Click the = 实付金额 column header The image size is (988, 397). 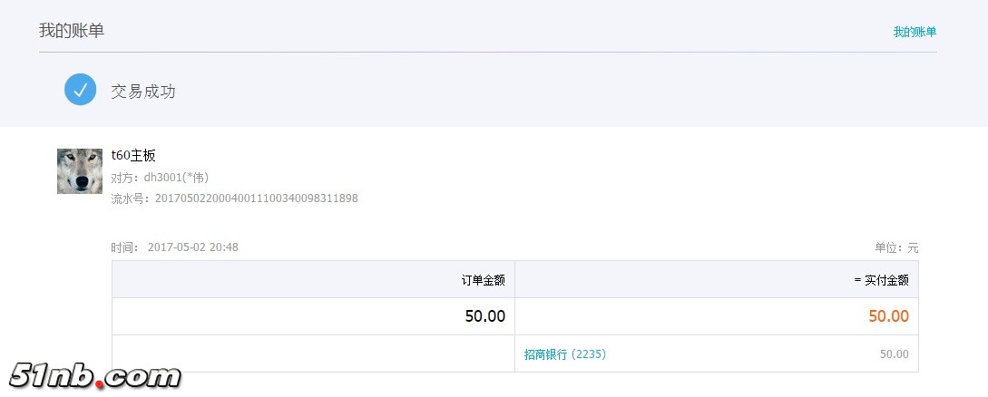point(881,280)
